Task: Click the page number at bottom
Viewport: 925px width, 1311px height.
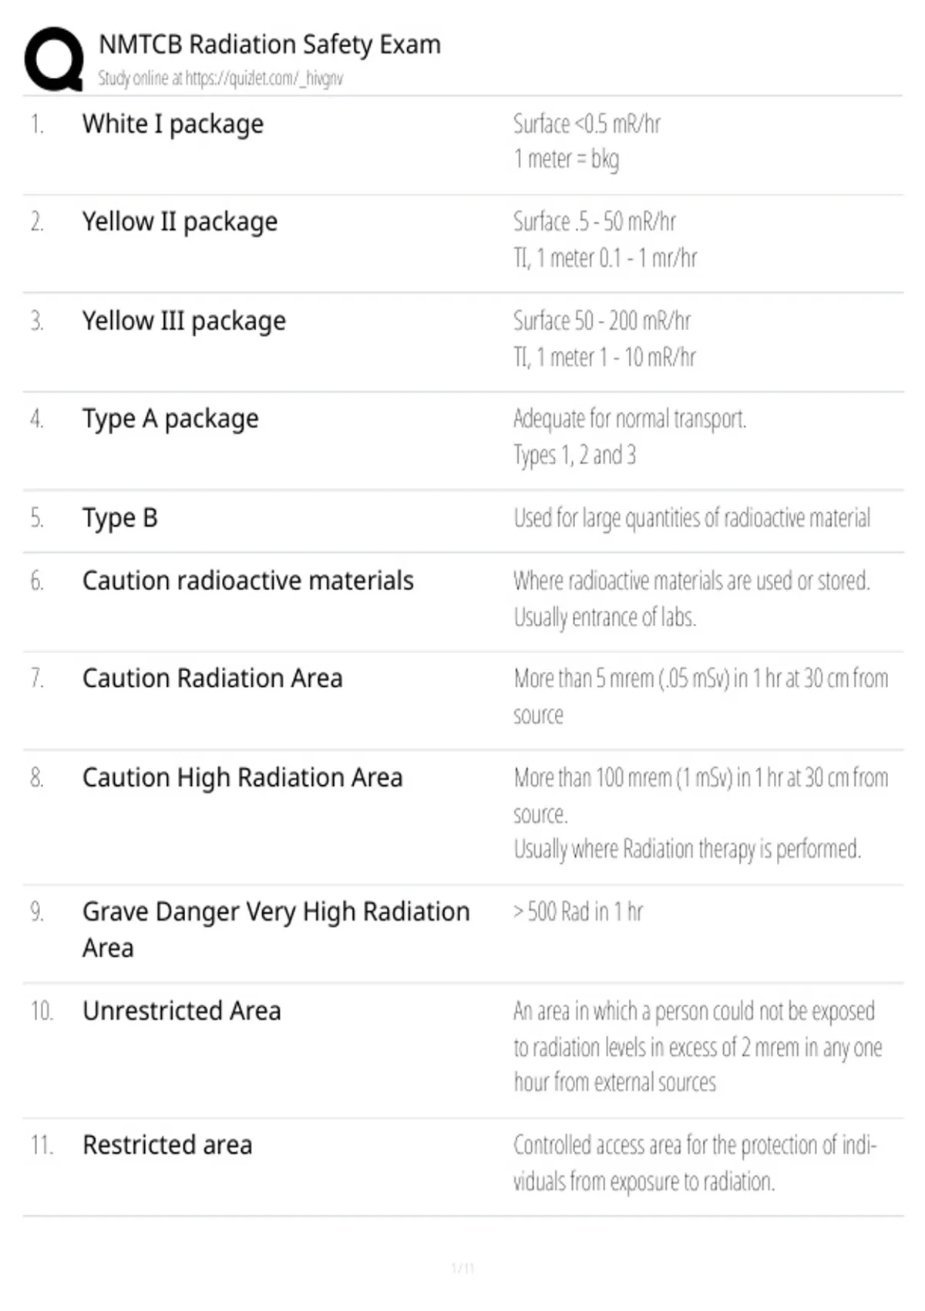Action: [462, 1268]
